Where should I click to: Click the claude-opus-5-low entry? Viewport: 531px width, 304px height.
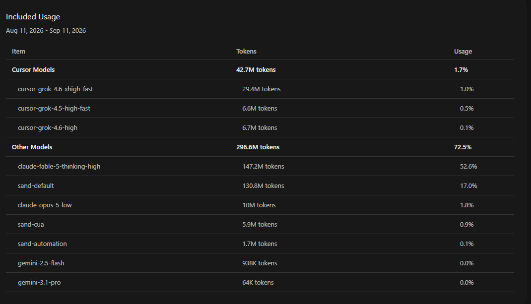[260, 205]
